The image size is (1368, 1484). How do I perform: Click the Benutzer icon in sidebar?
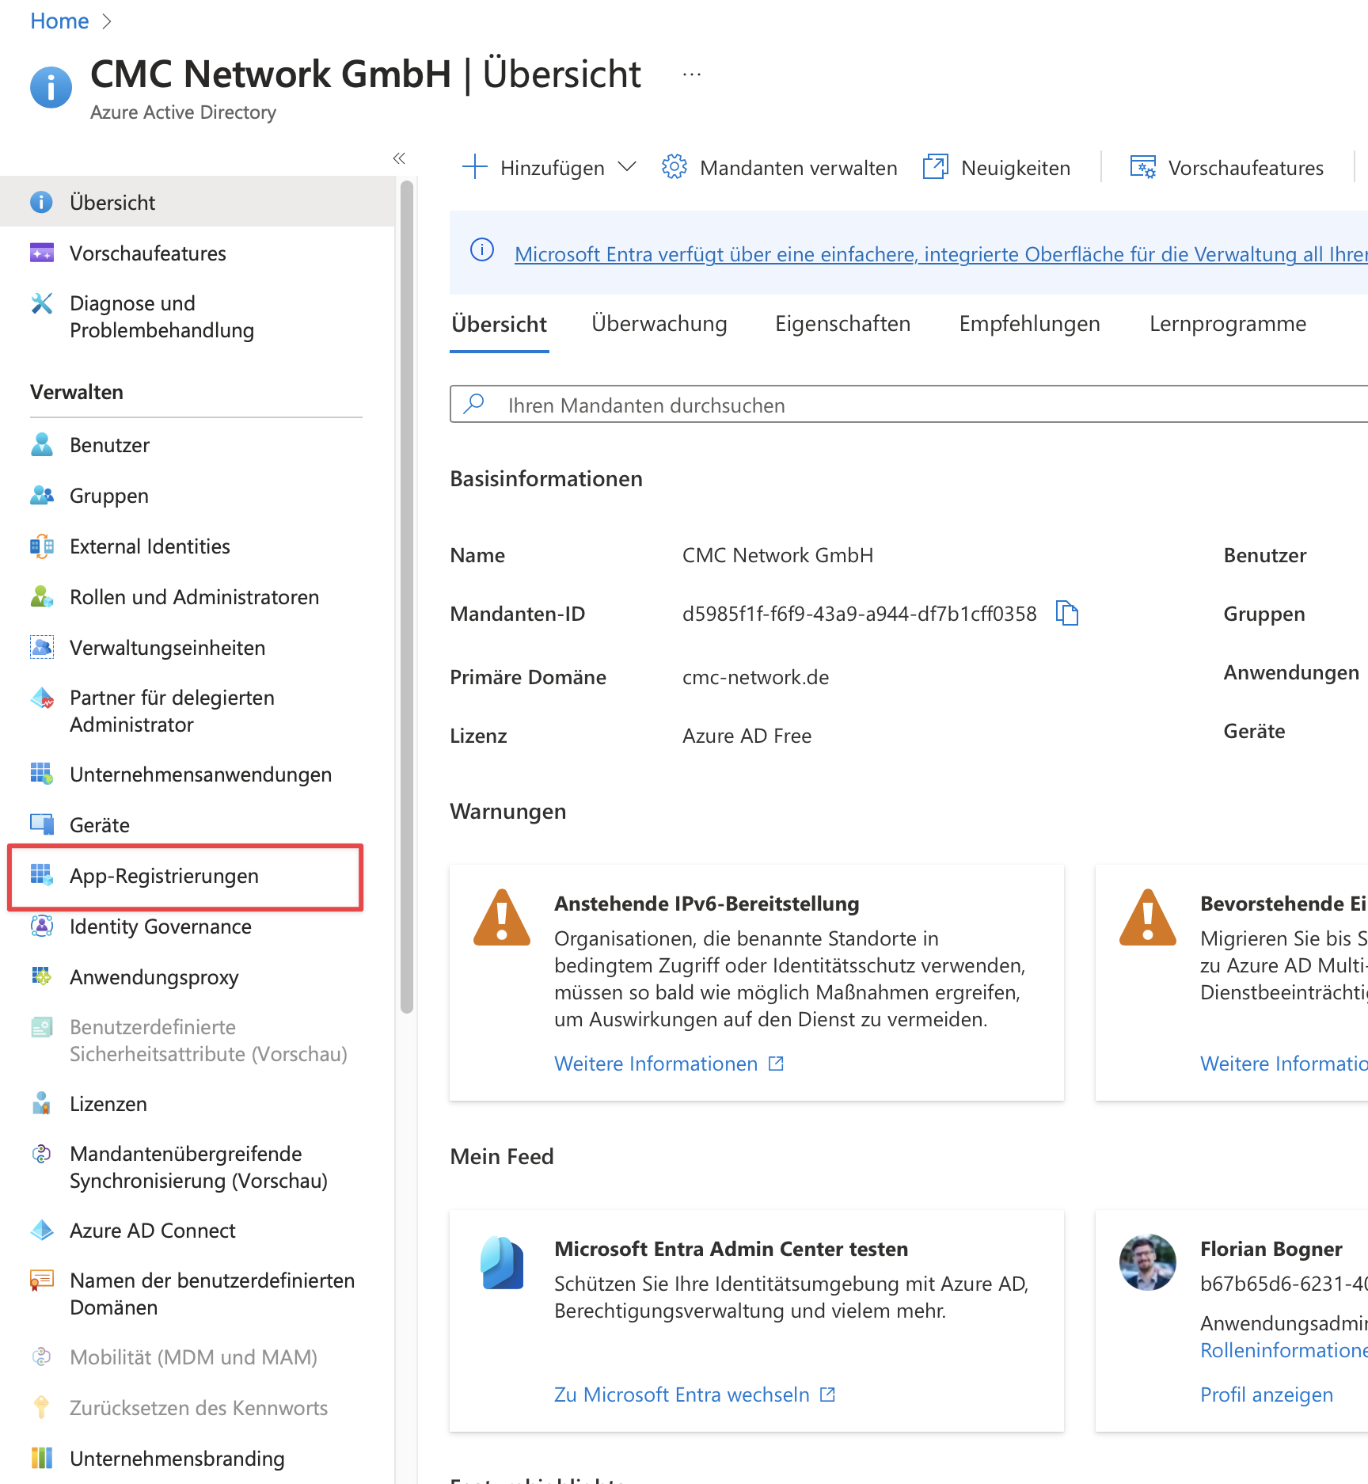pyautogui.click(x=41, y=445)
